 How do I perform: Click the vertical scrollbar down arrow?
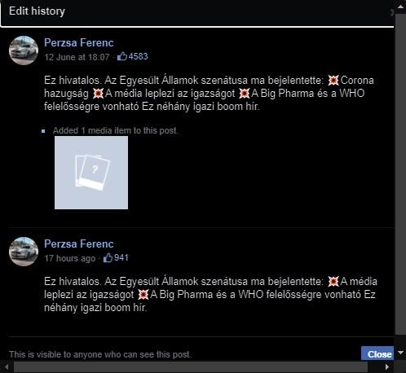tap(400, 353)
